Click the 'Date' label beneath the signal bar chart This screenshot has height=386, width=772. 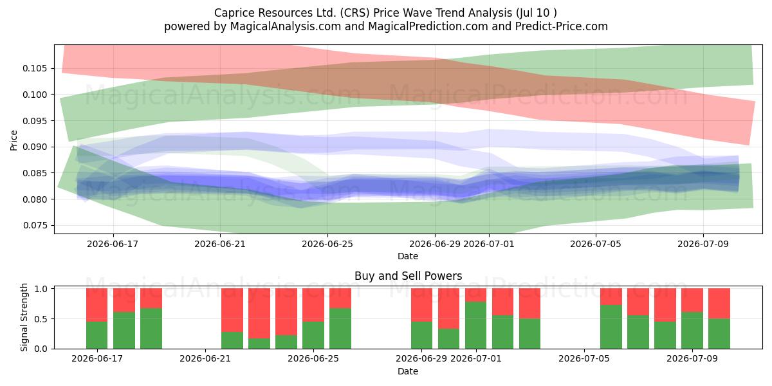[x=408, y=372]
